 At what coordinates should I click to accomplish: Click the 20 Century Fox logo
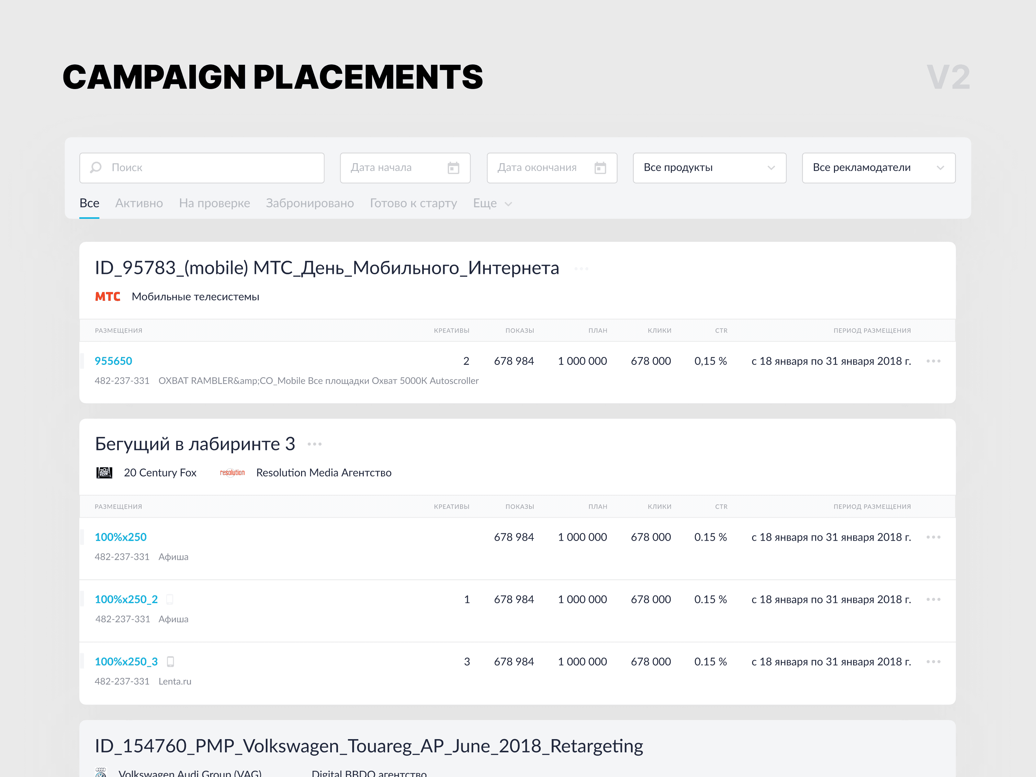pos(104,473)
